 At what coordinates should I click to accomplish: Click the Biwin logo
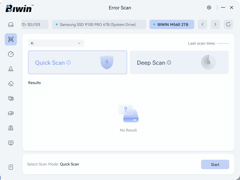[19, 8]
